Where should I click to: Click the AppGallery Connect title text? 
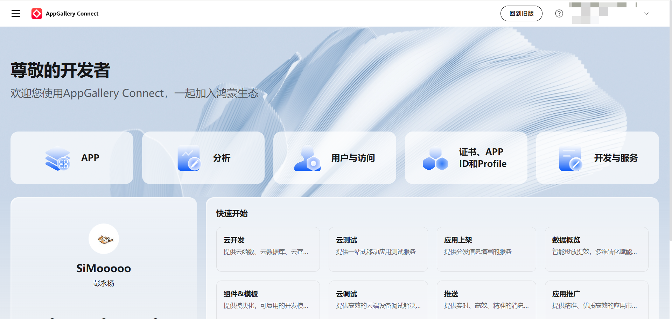72,14
